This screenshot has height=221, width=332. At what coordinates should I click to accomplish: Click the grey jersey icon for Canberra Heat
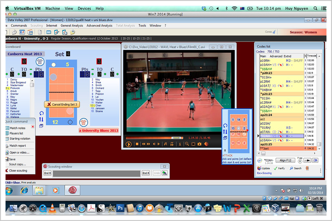coord(40,62)
